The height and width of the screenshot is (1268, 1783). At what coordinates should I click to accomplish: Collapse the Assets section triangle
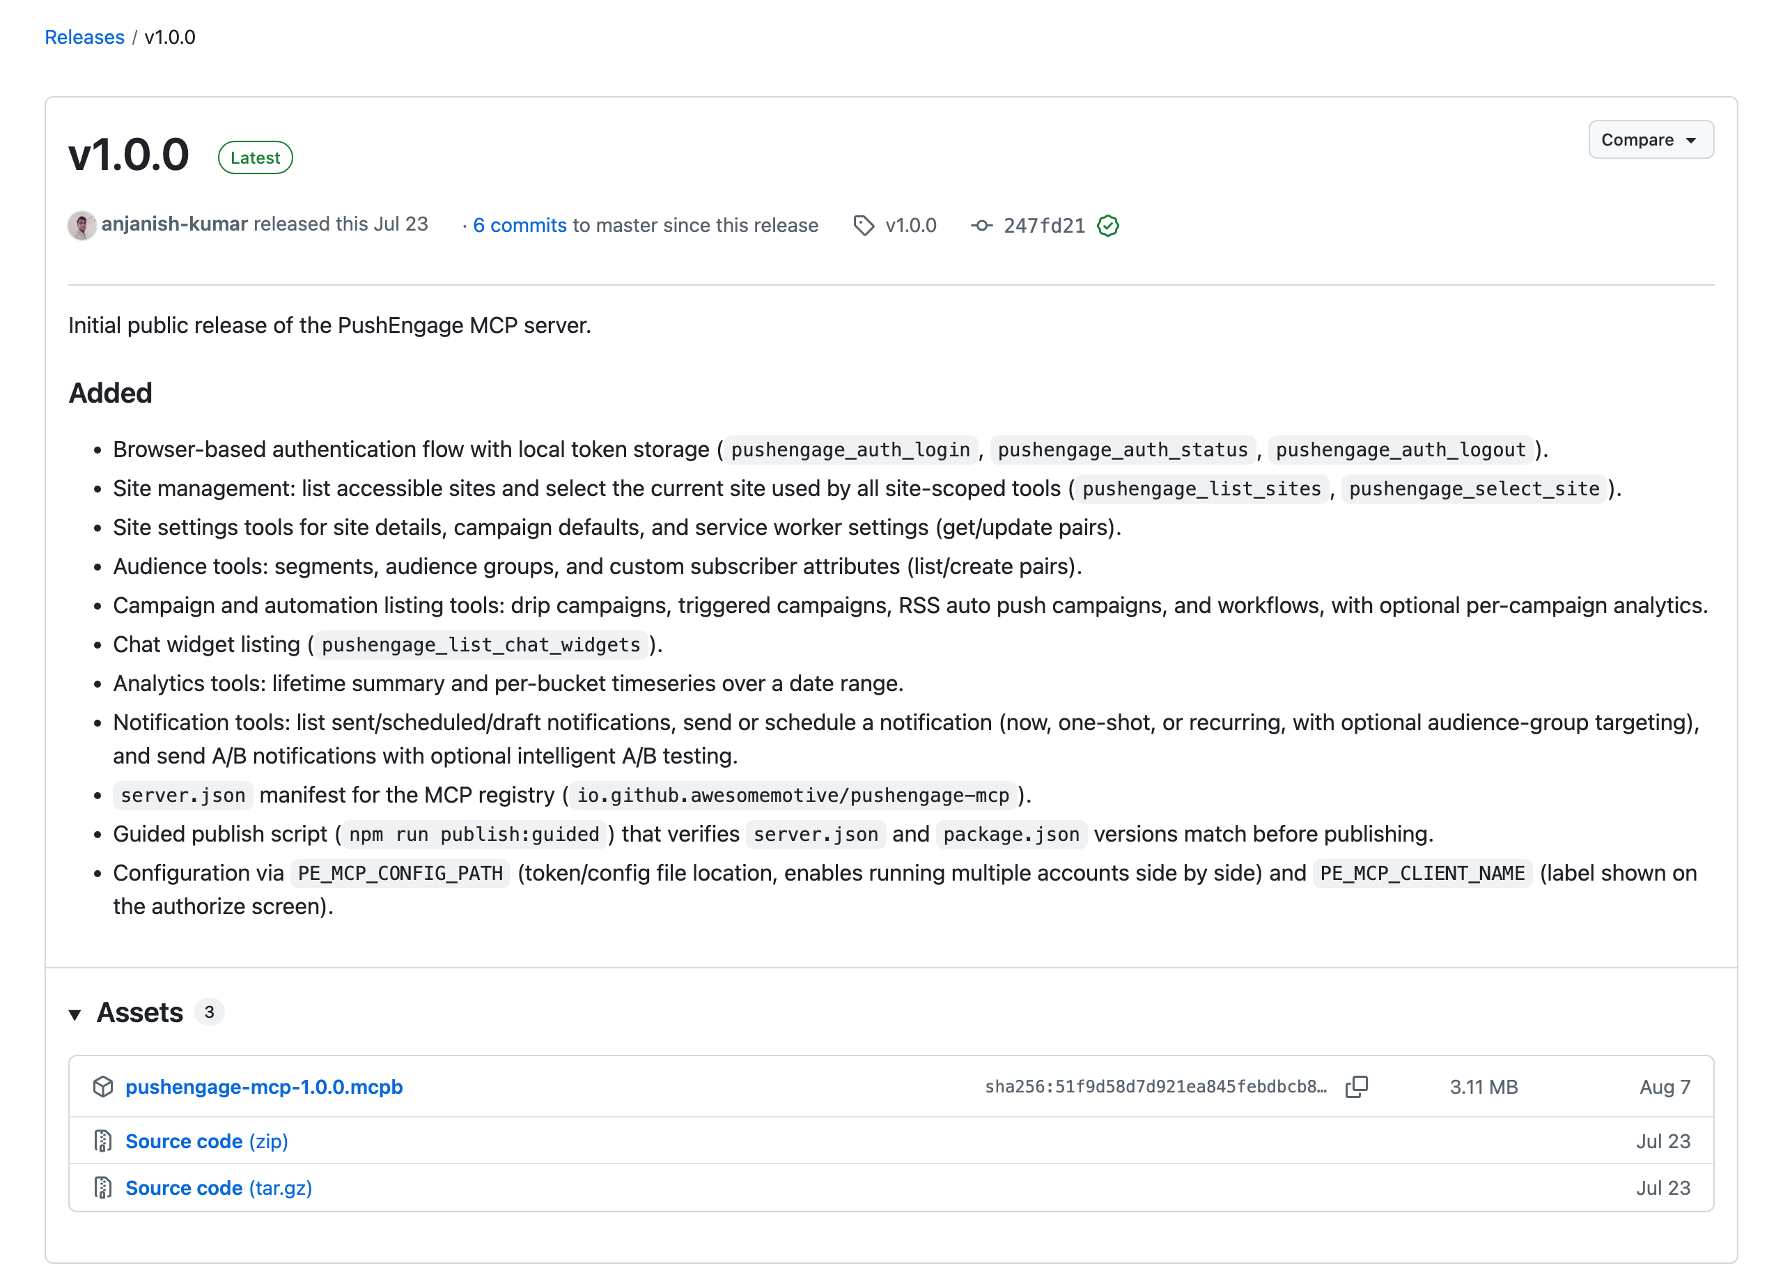(x=75, y=1014)
